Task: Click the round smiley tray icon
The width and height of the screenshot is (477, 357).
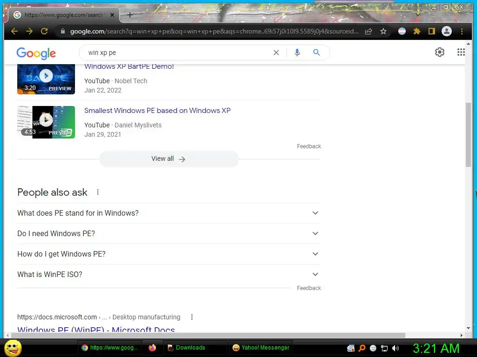Action: coord(373,348)
